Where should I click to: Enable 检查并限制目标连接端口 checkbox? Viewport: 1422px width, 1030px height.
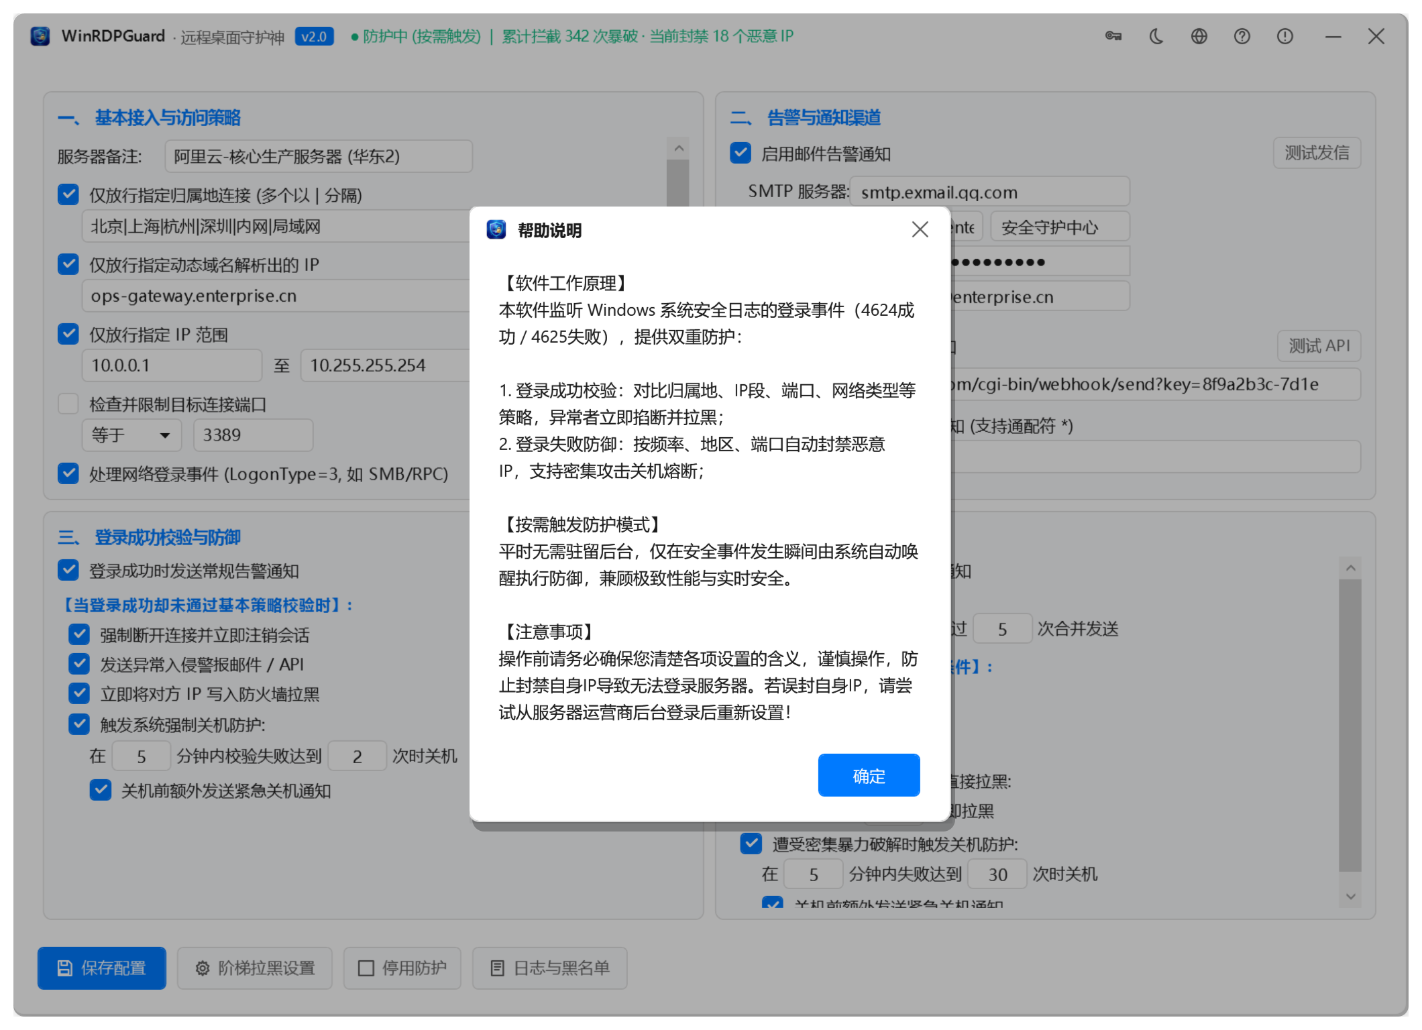pos(68,404)
